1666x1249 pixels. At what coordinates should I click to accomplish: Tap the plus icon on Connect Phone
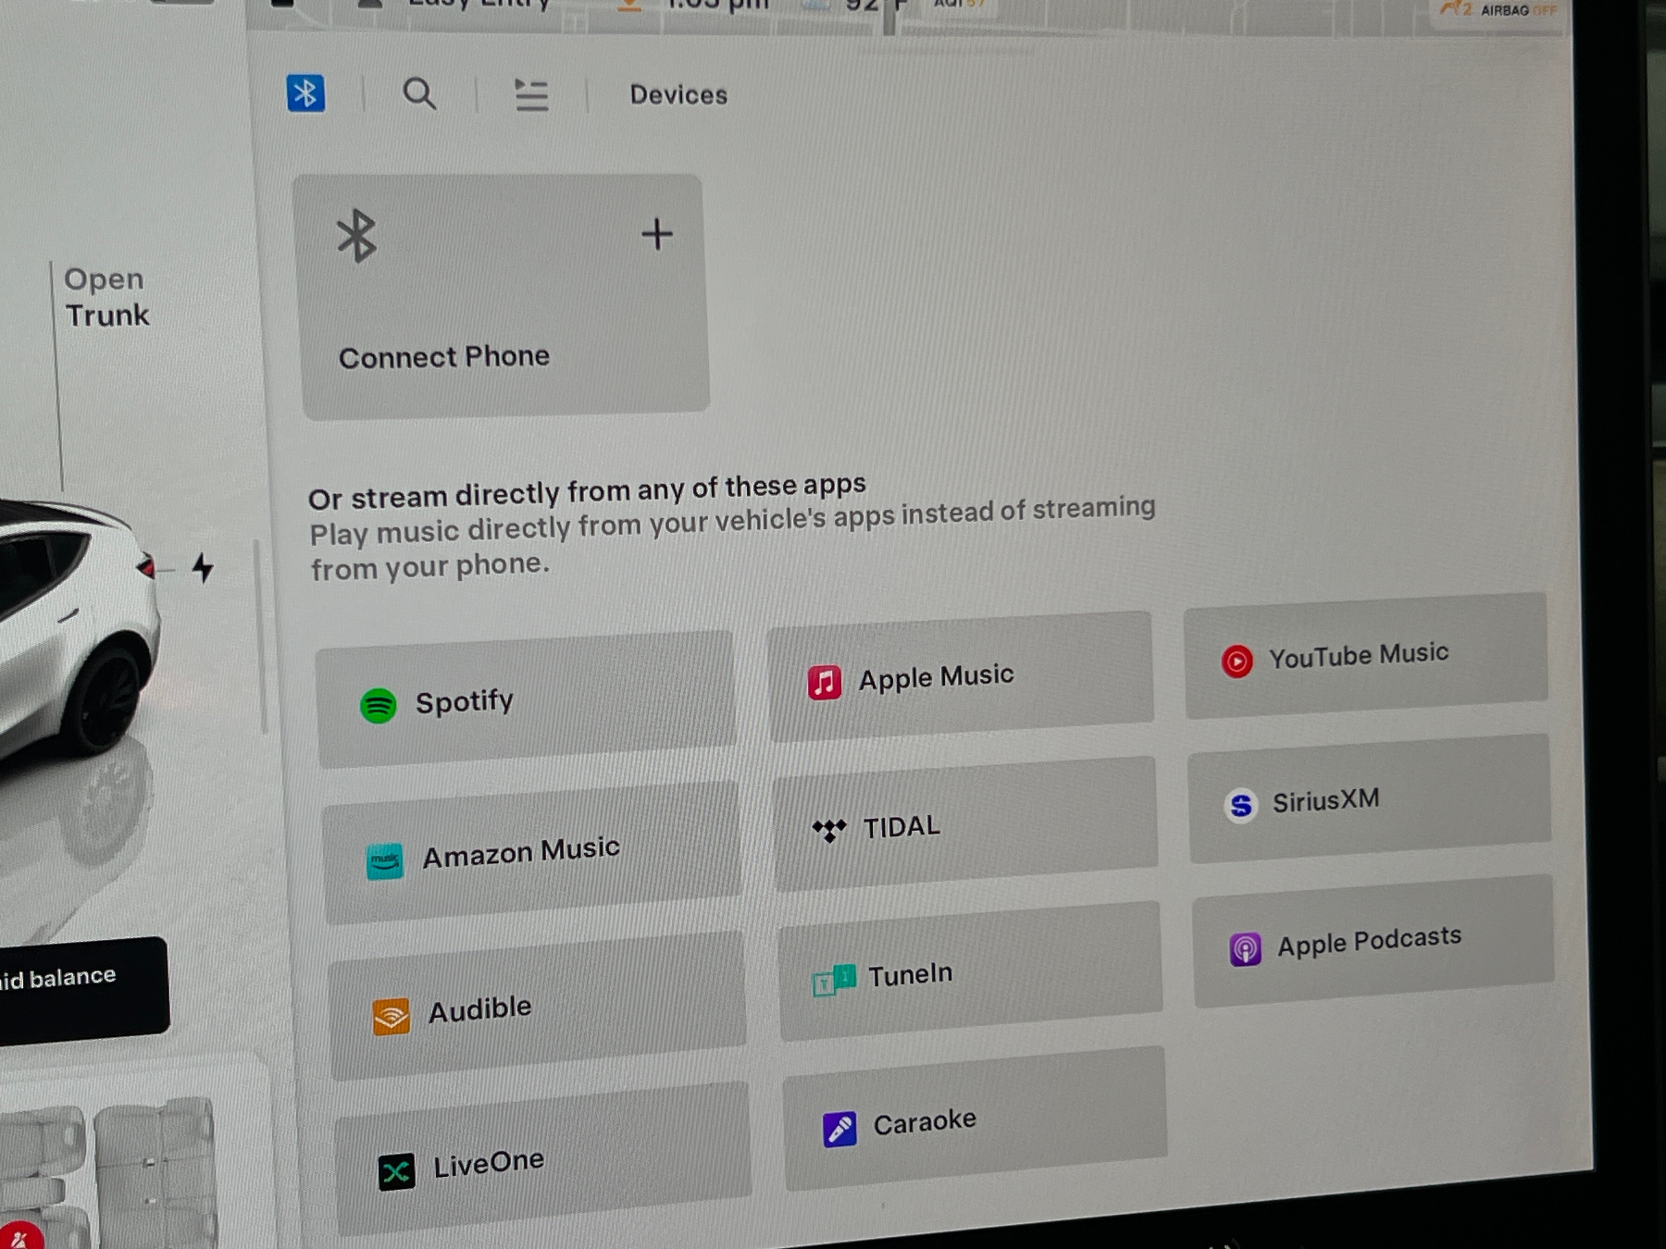tap(657, 234)
